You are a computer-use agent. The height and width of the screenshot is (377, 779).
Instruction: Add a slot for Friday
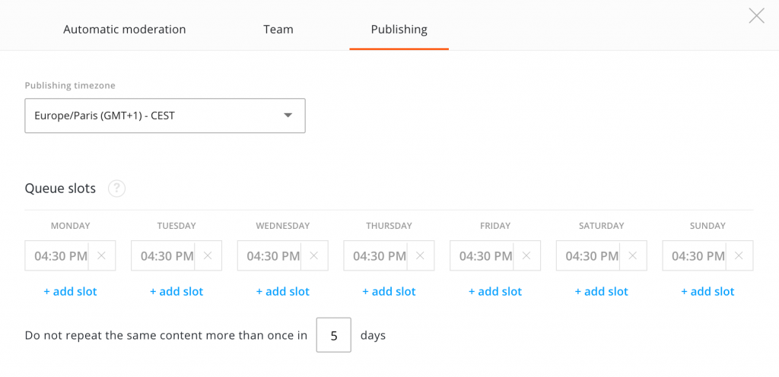pos(495,292)
